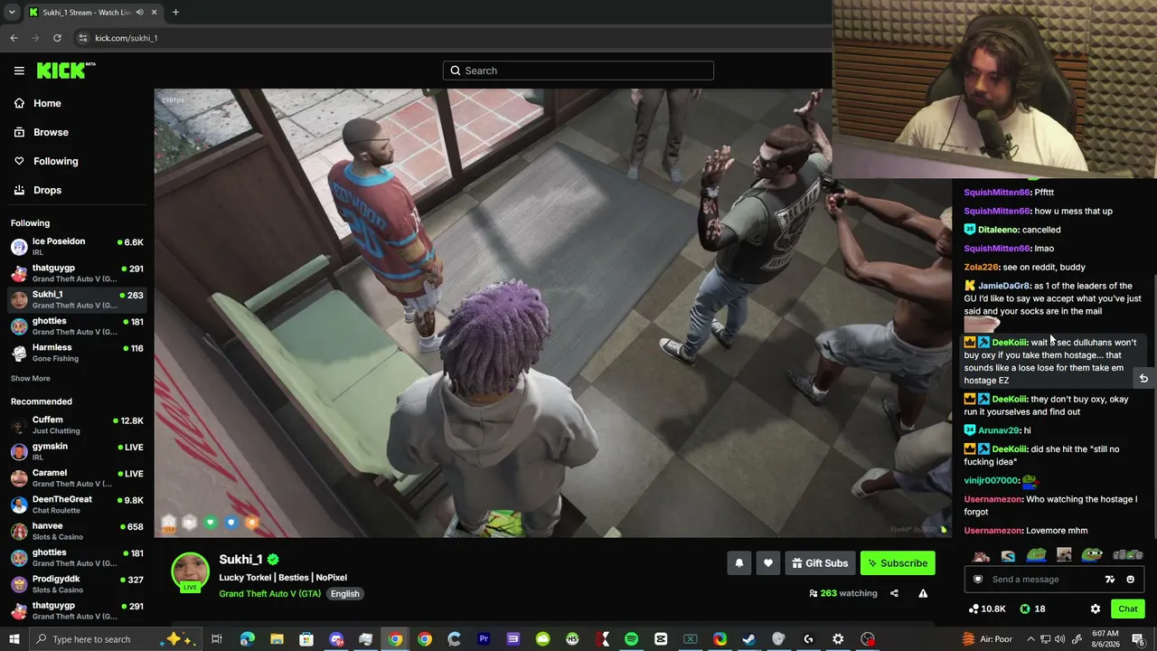The width and height of the screenshot is (1157, 651).
Task: Open the hamburger sidebar menu
Action: (x=19, y=71)
